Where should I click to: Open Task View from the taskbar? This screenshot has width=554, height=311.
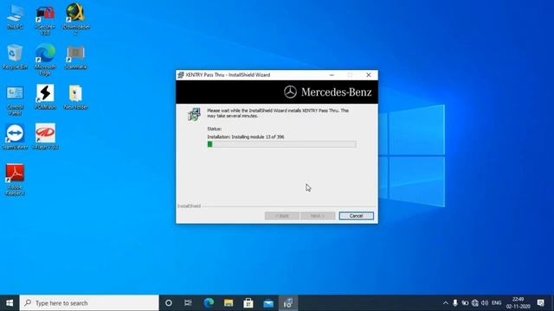click(x=188, y=303)
